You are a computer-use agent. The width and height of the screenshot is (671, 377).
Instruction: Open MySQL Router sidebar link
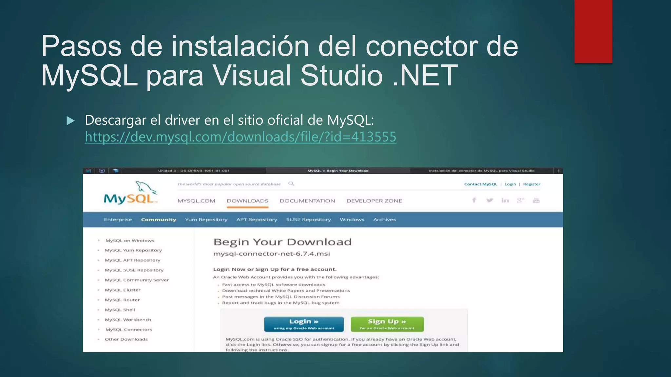[x=122, y=300]
